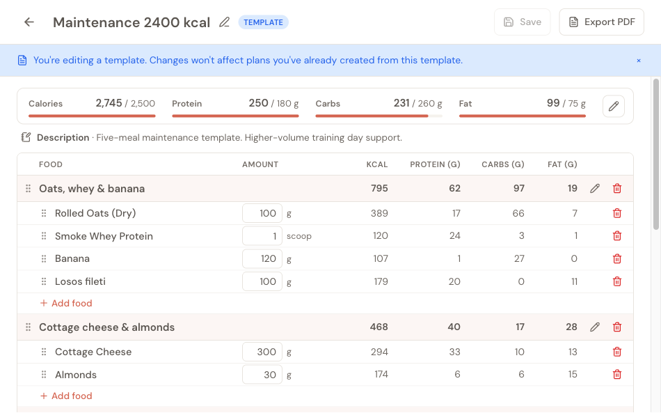Click the 468 kcal meal total
Viewport: 661px width, 413px height.
point(379,327)
